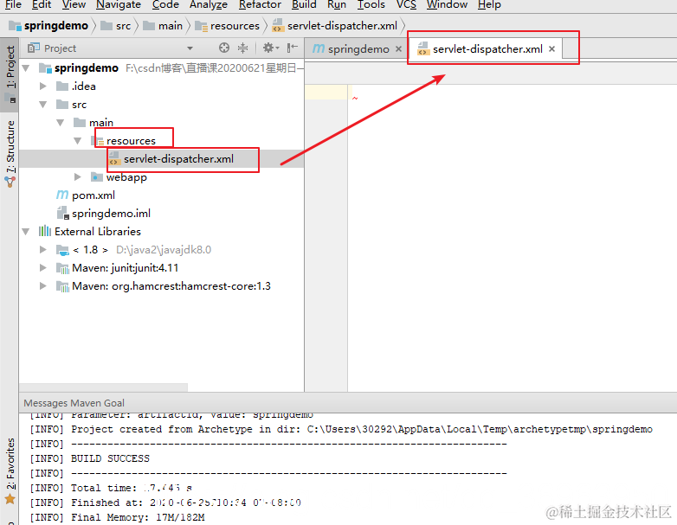Select the springdemo project root

click(x=86, y=68)
